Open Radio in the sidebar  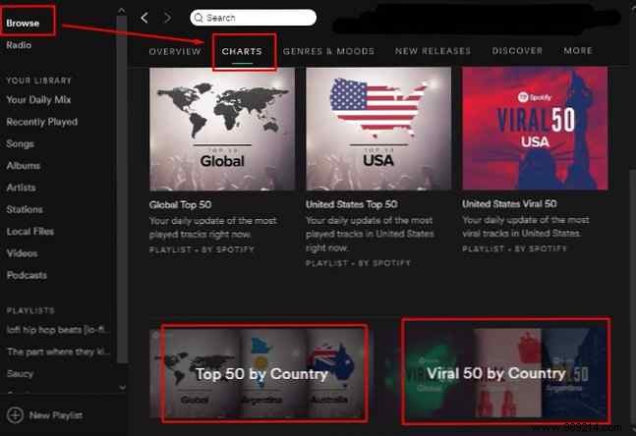[19, 45]
